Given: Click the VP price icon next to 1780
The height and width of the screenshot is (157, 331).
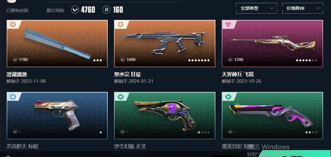Looking at the screenshot, I should click(x=15, y=60).
